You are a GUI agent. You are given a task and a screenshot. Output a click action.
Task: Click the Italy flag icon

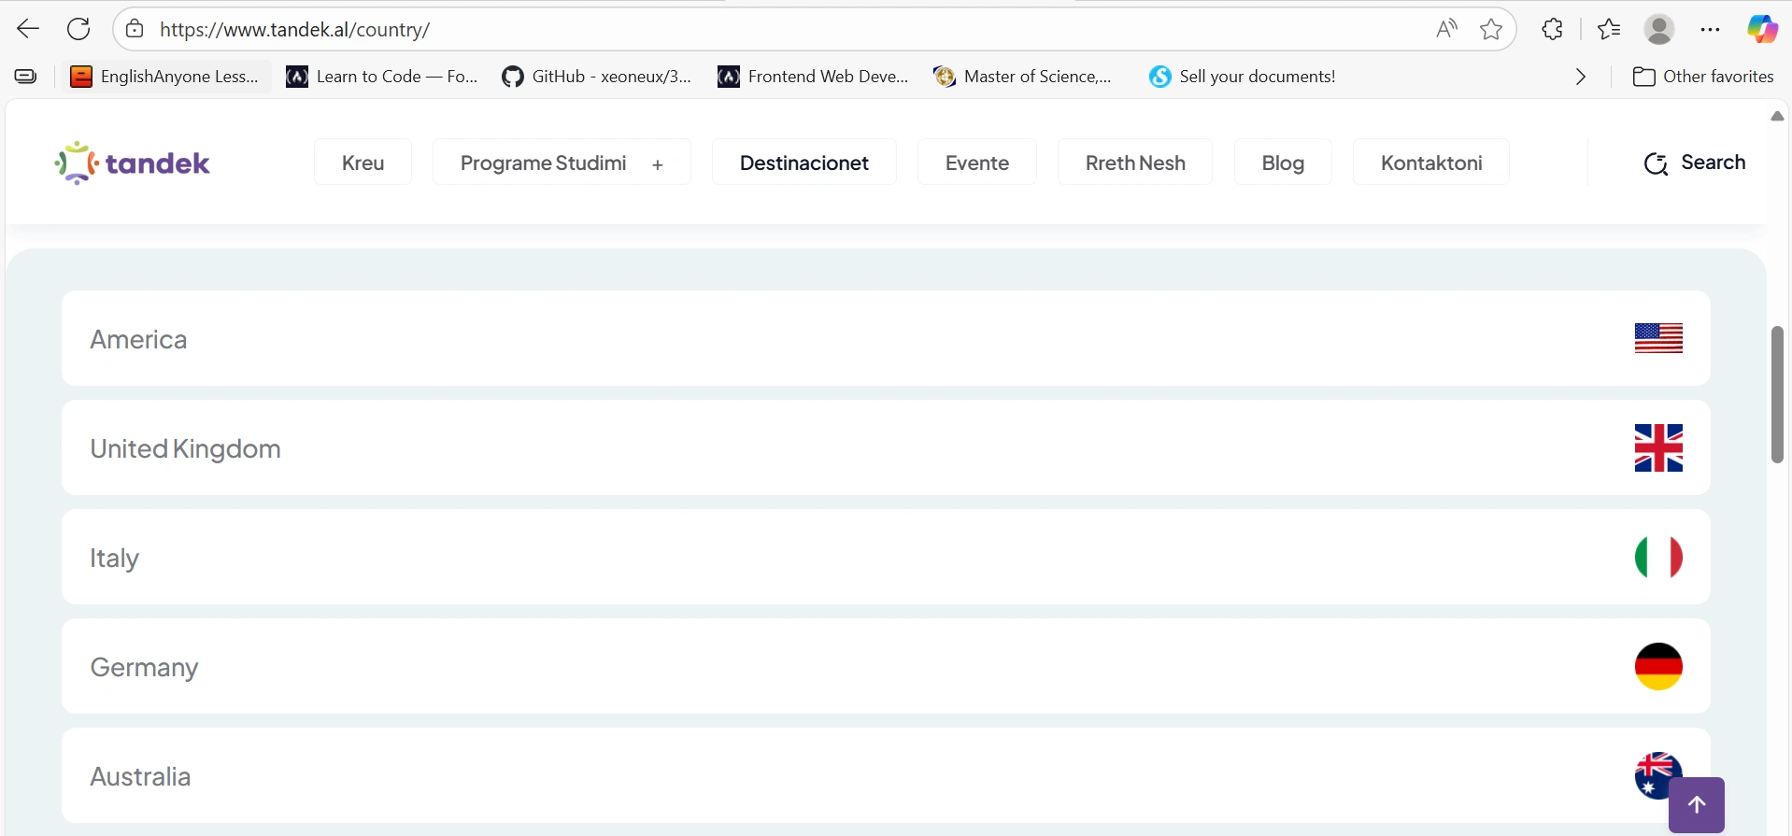click(x=1658, y=557)
